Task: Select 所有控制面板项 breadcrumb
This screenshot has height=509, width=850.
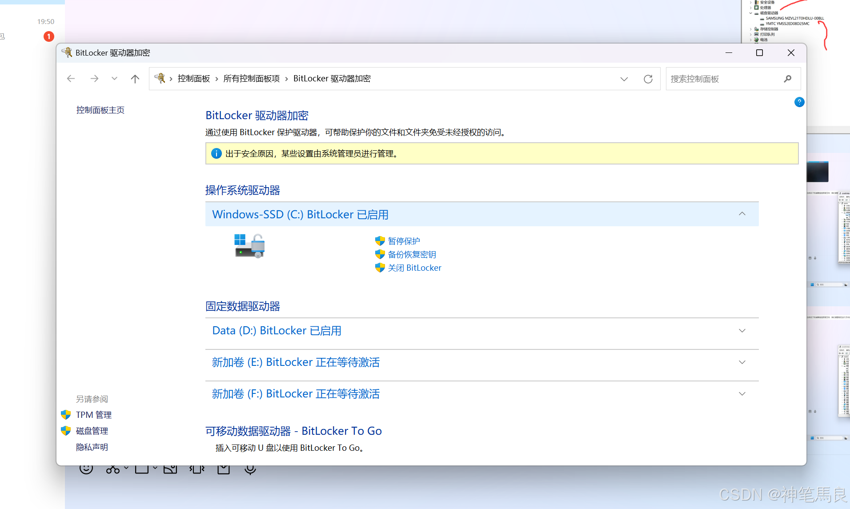Action: pos(252,79)
